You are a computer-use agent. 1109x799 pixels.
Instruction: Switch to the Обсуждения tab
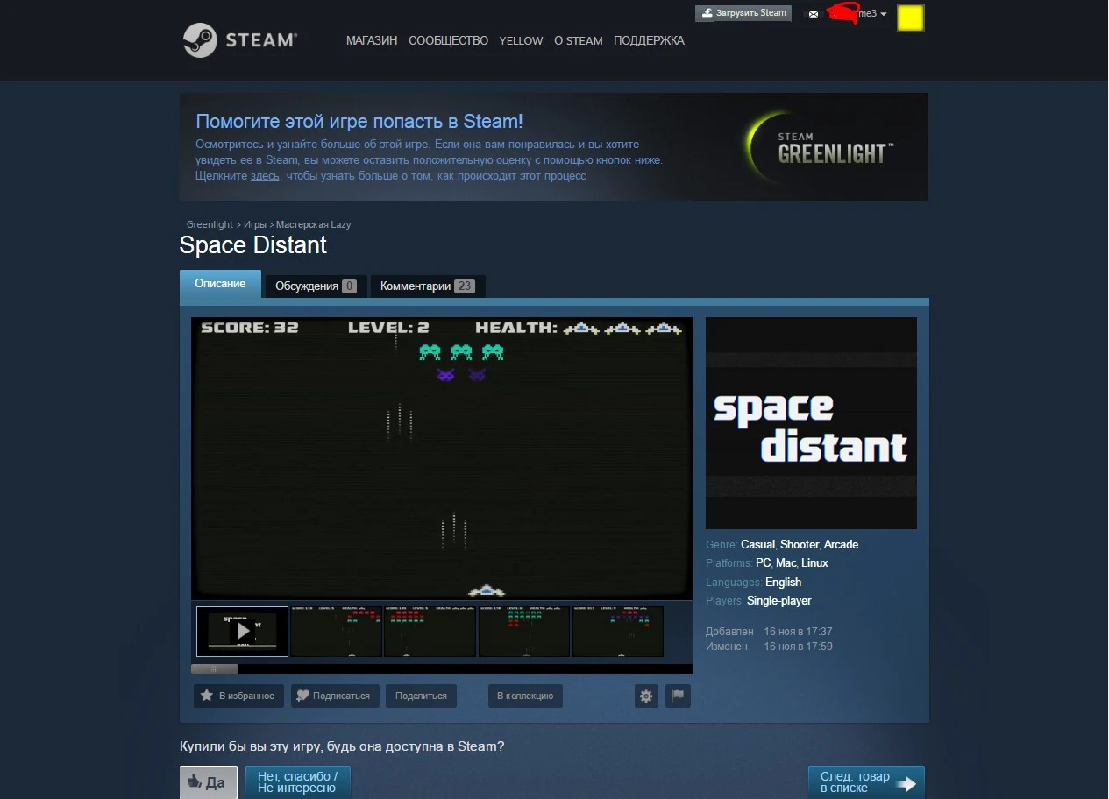[316, 286]
